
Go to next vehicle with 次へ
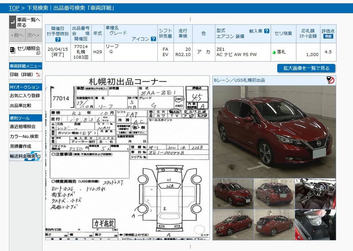(x=34, y=35)
